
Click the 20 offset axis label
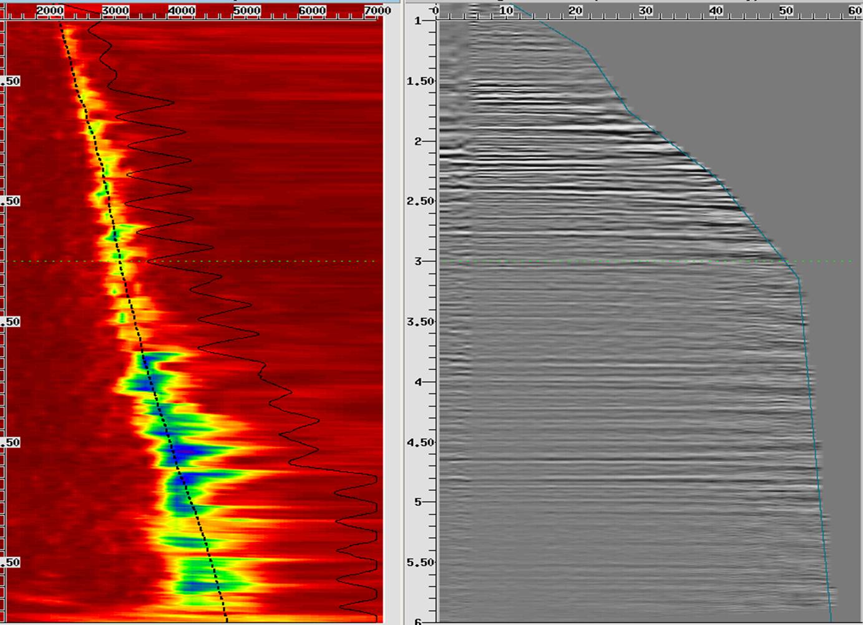[575, 10]
